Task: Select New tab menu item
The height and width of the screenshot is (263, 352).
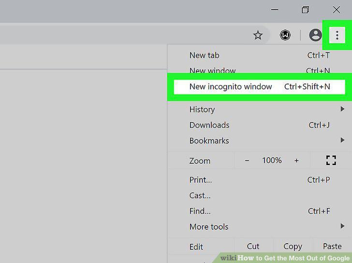Action: [260, 55]
